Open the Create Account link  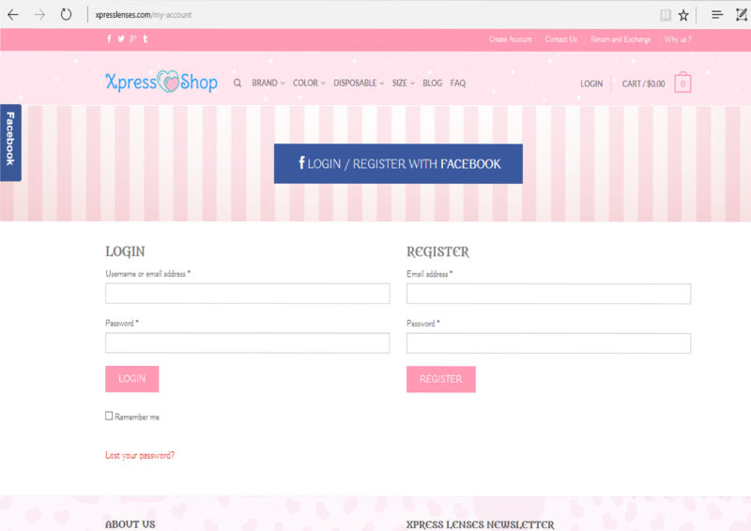(510, 39)
